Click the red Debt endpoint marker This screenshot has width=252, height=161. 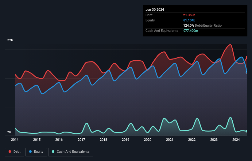coord(247,57)
